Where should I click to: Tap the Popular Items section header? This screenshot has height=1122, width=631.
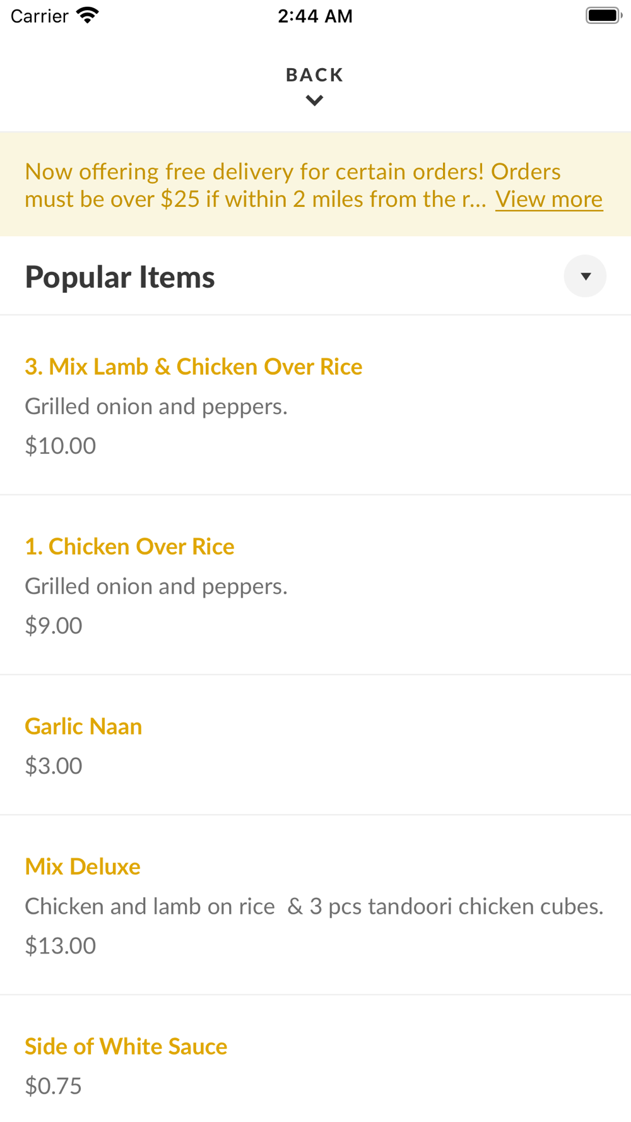pos(120,277)
